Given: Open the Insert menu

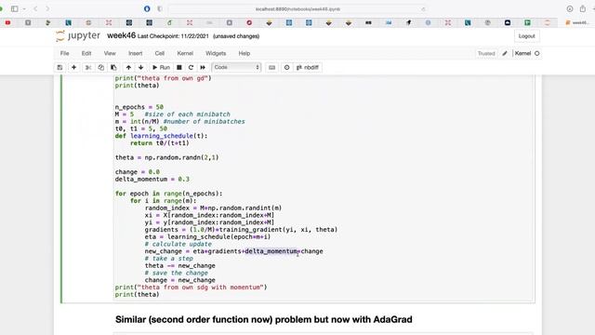Looking at the screenshot, I should (x=136, y=54).
